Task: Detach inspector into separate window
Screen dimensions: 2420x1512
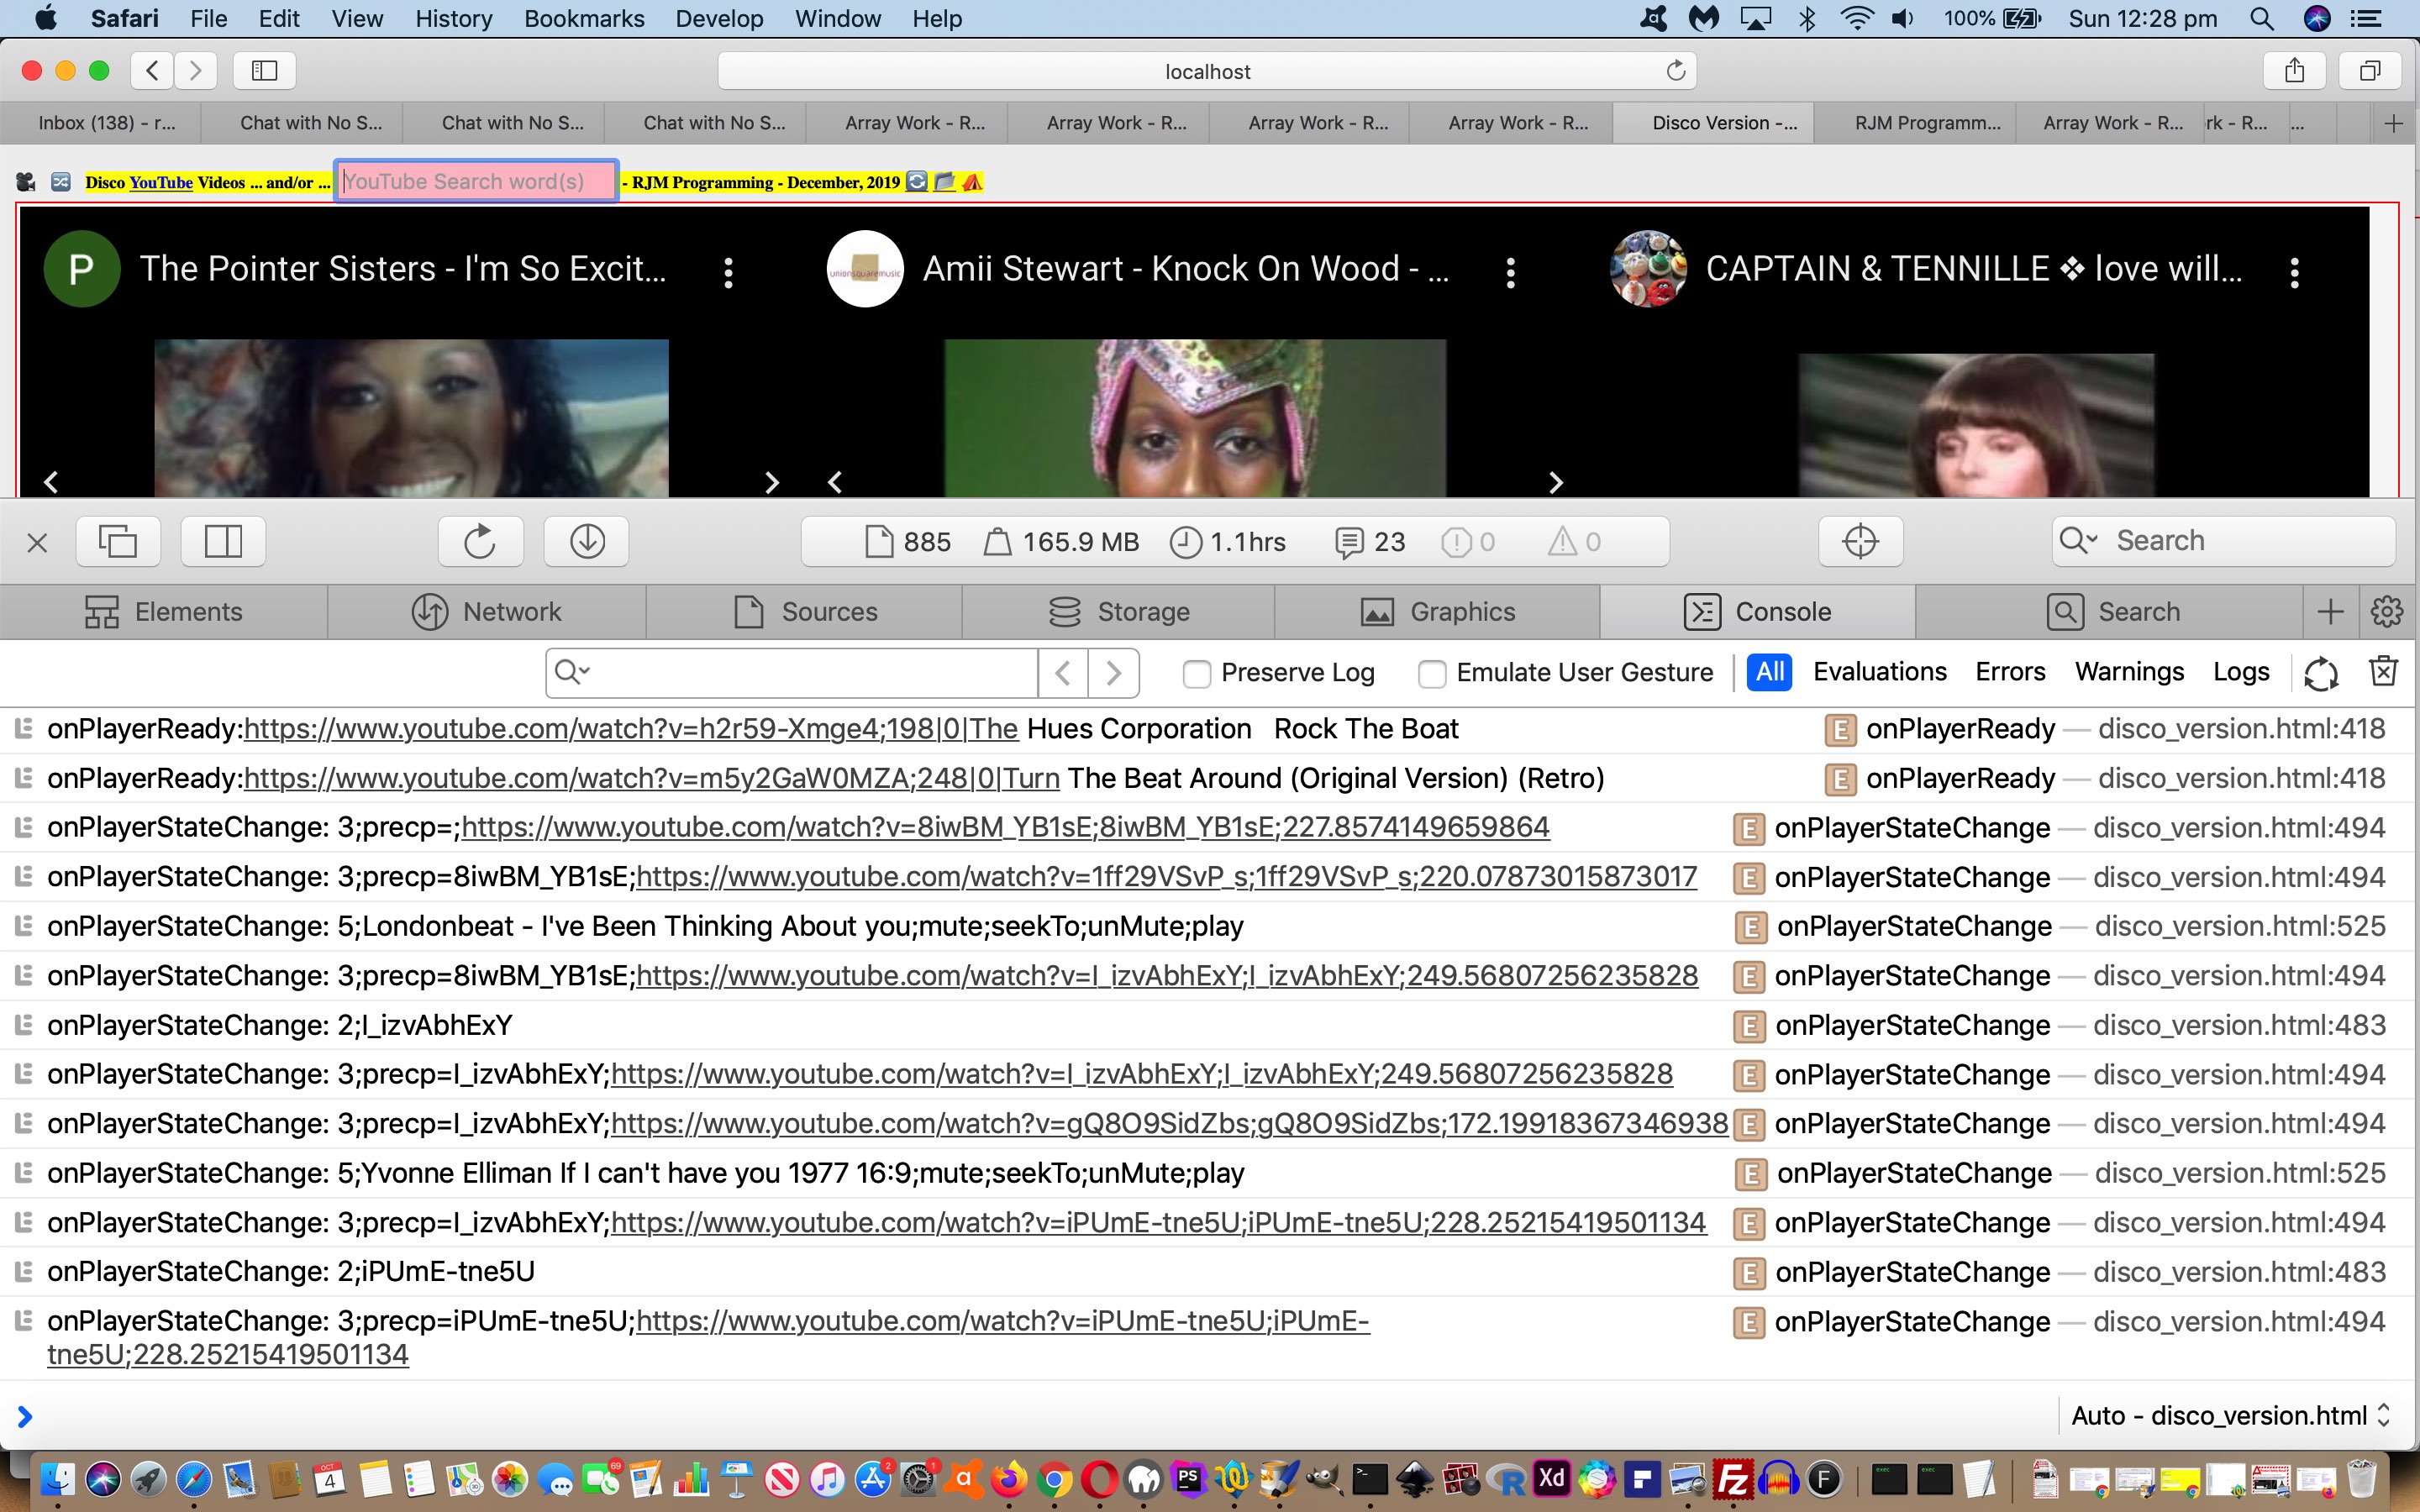Action: point(118,542)
